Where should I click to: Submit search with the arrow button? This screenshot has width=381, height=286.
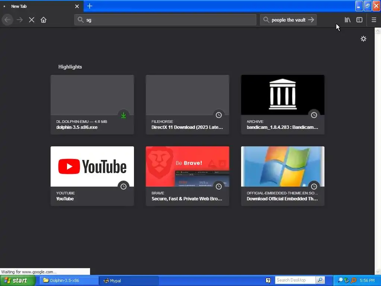311,20
